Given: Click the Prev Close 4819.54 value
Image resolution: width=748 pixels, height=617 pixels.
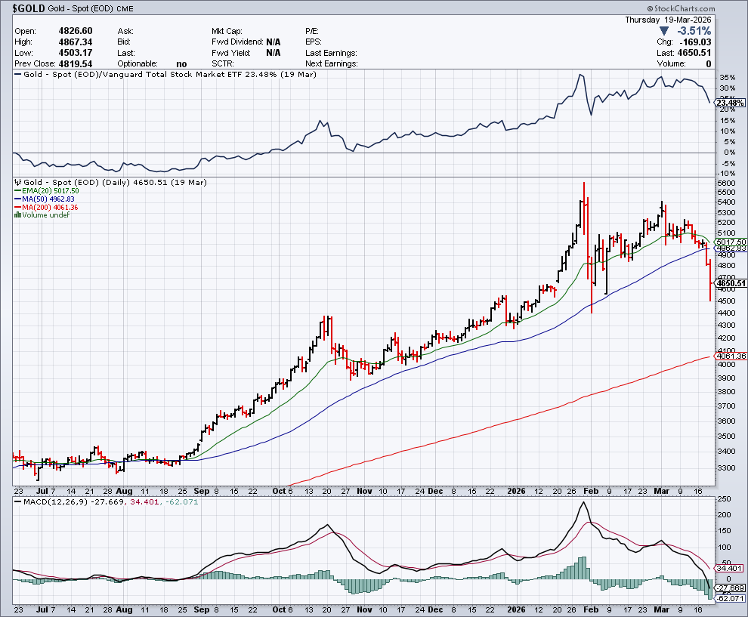Looking at the screenshot, I should [76, 64].
